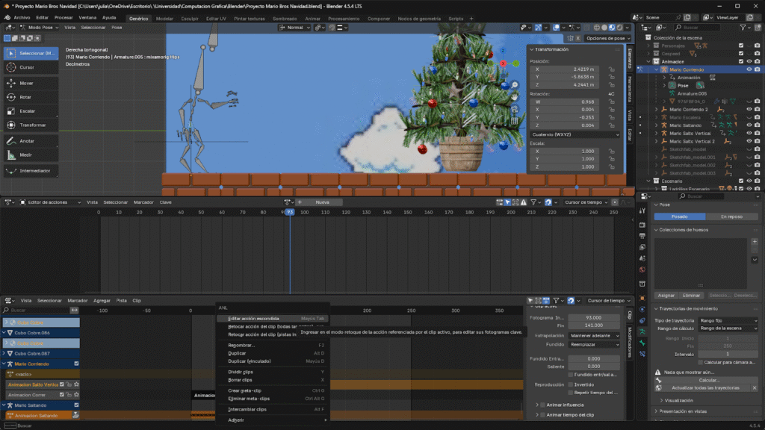Switch to the Animar workspace tab
Screen dimensions: 765x430
coord(312,18)
